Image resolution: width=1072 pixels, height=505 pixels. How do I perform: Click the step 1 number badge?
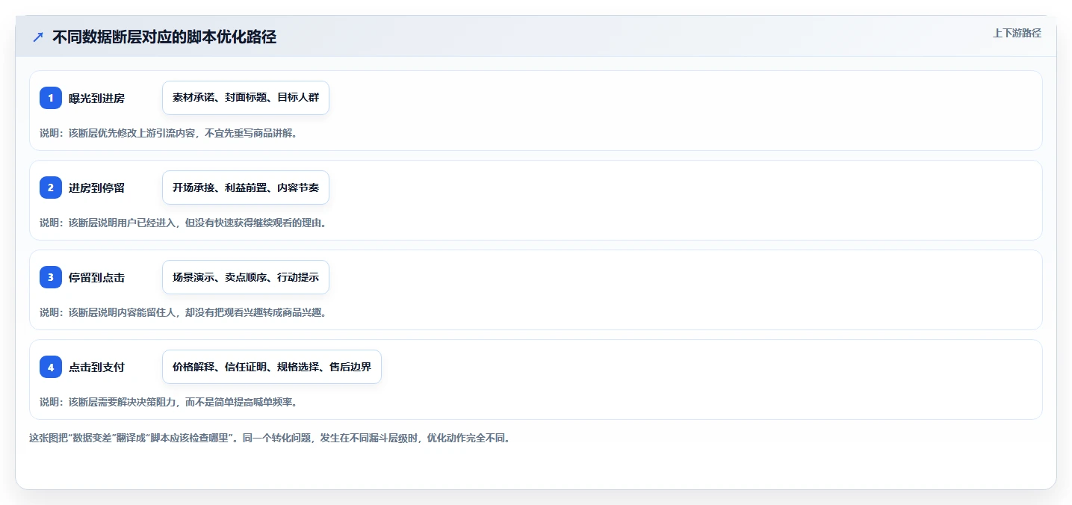[51, 98]
